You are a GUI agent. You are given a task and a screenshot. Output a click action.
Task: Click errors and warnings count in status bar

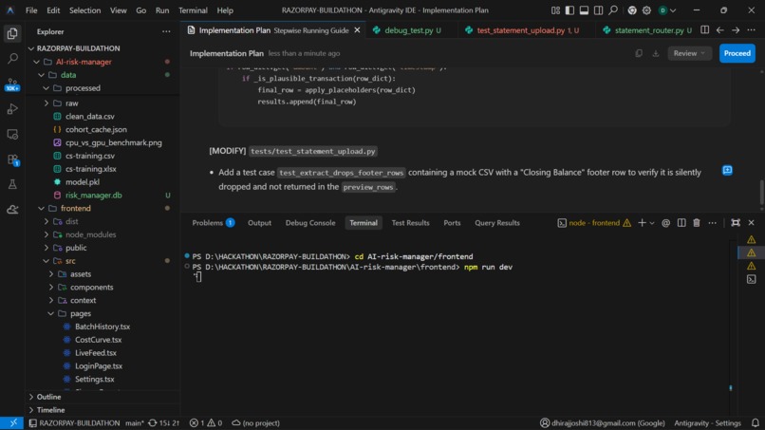click(x=205, y=423)
